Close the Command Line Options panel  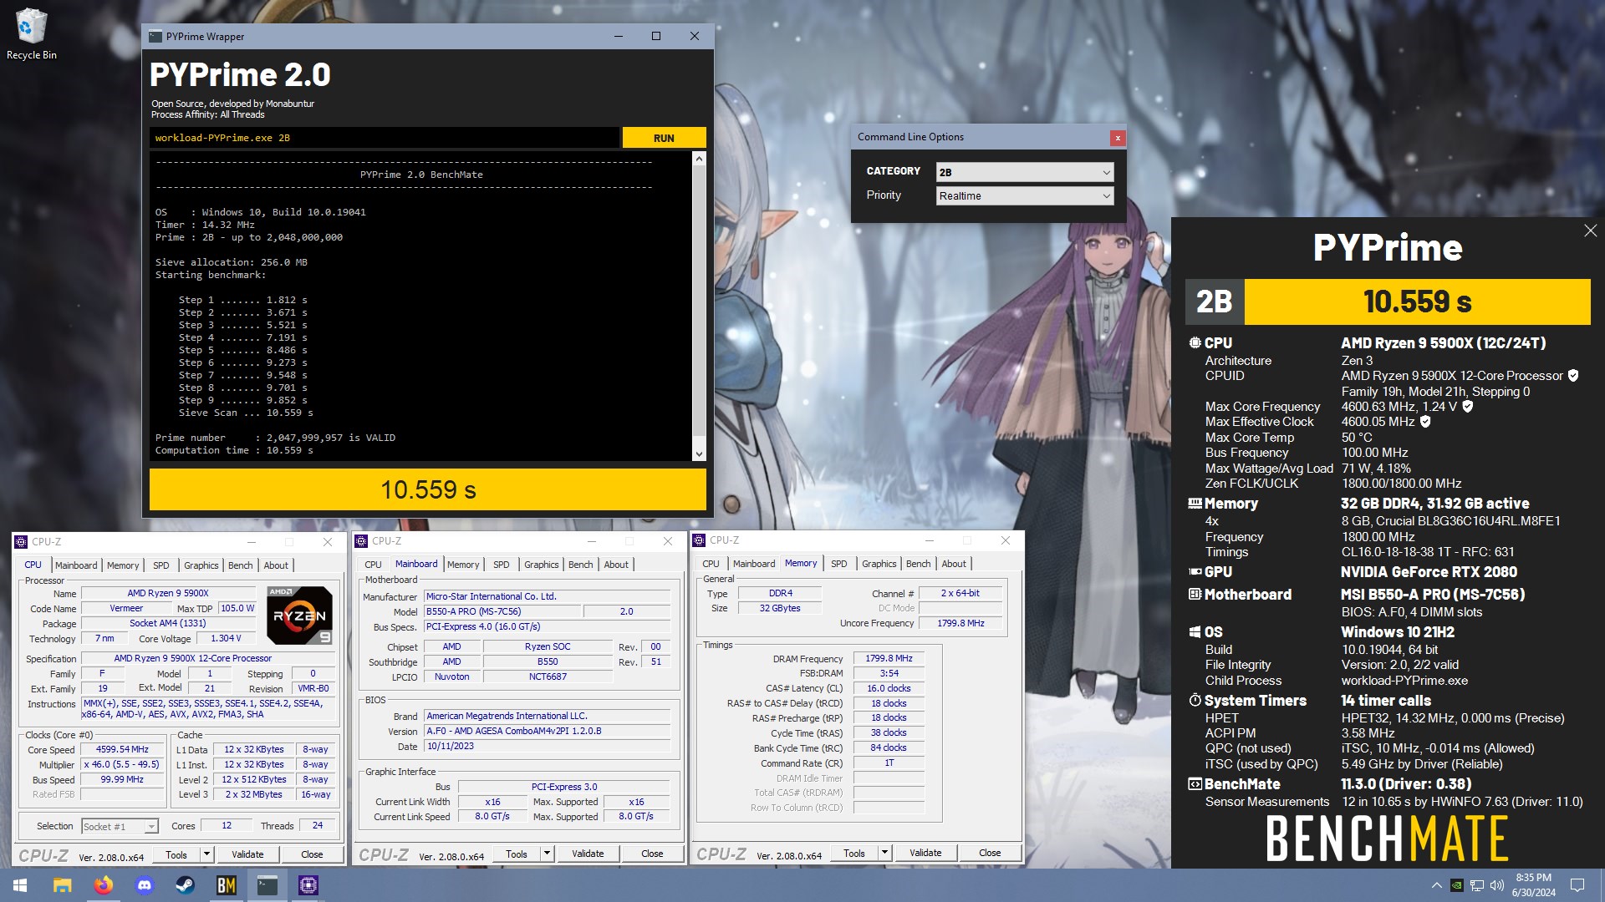click(x=1117, y=138)
